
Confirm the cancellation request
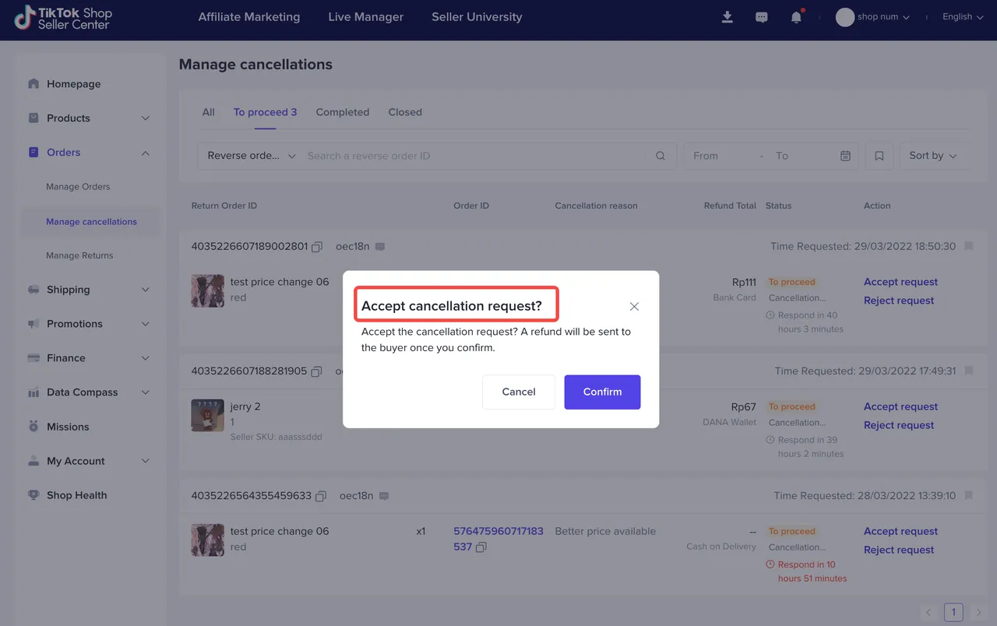pos(602,392)
